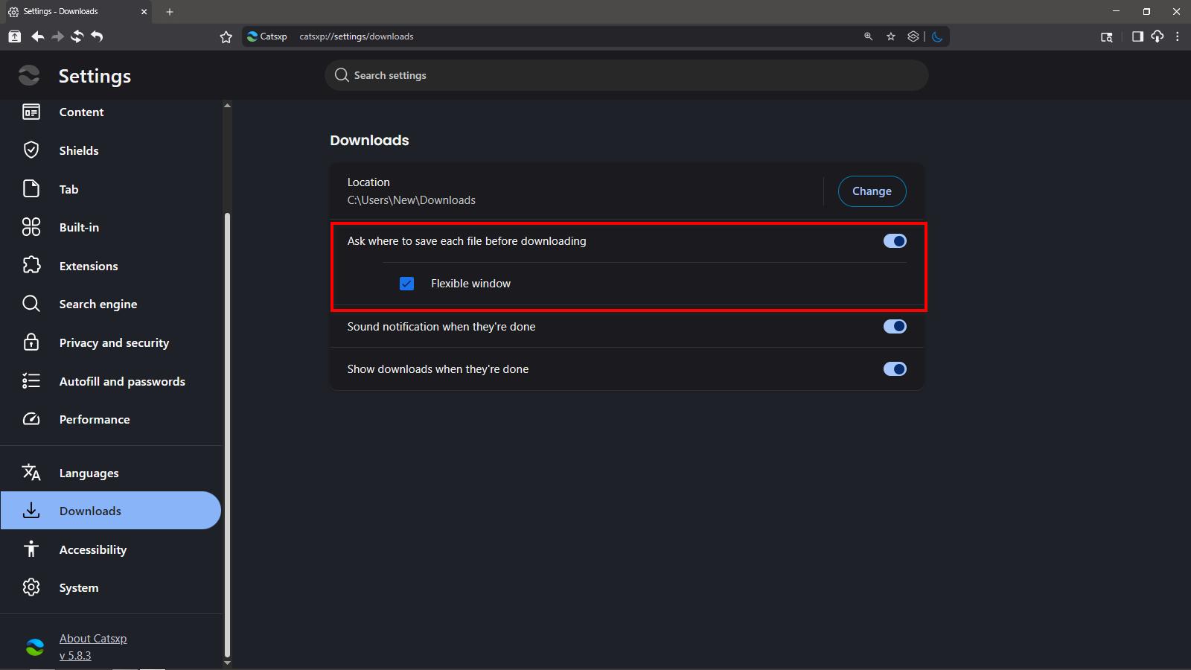Click the sidebar scrollbar thumb

point(227,435)
